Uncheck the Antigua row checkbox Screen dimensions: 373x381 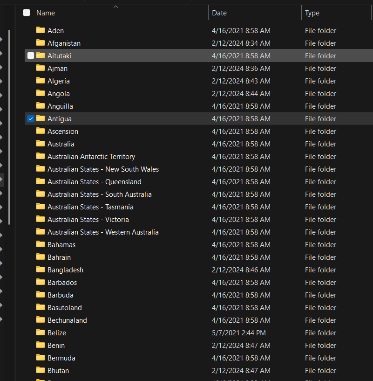[x=31, y=118]
